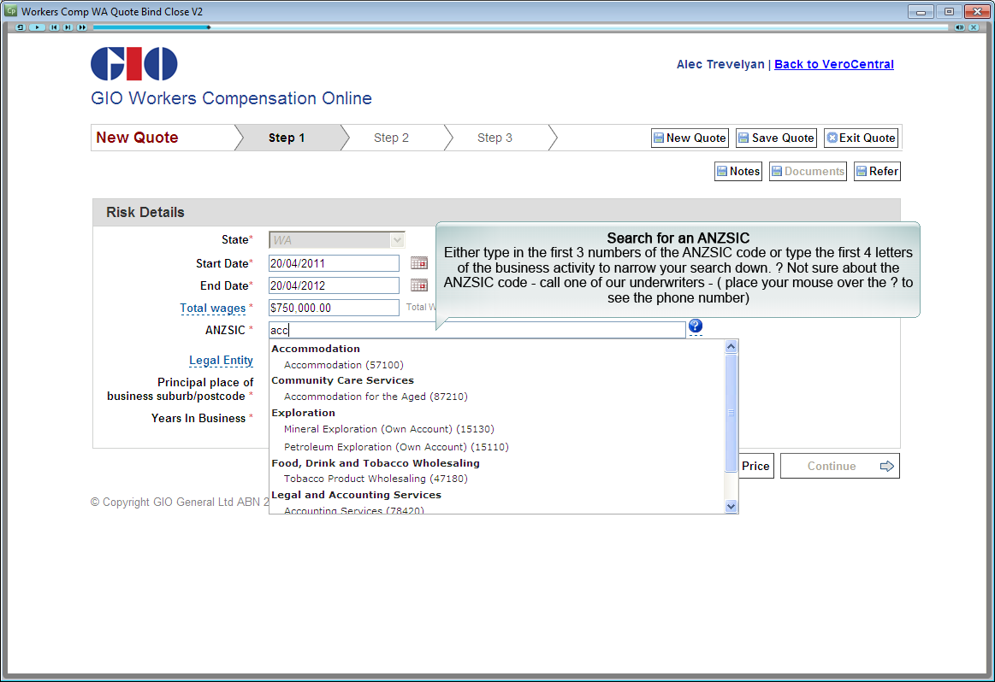Click the Total wages amount field

(334, 308)
